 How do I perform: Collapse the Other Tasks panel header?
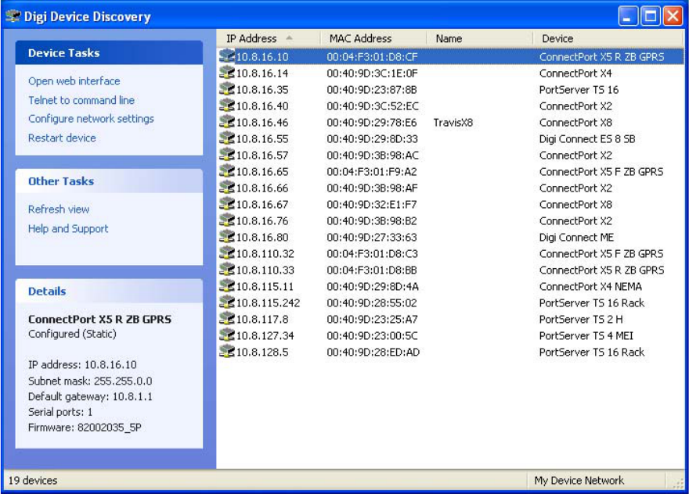[x=109, y=181]
